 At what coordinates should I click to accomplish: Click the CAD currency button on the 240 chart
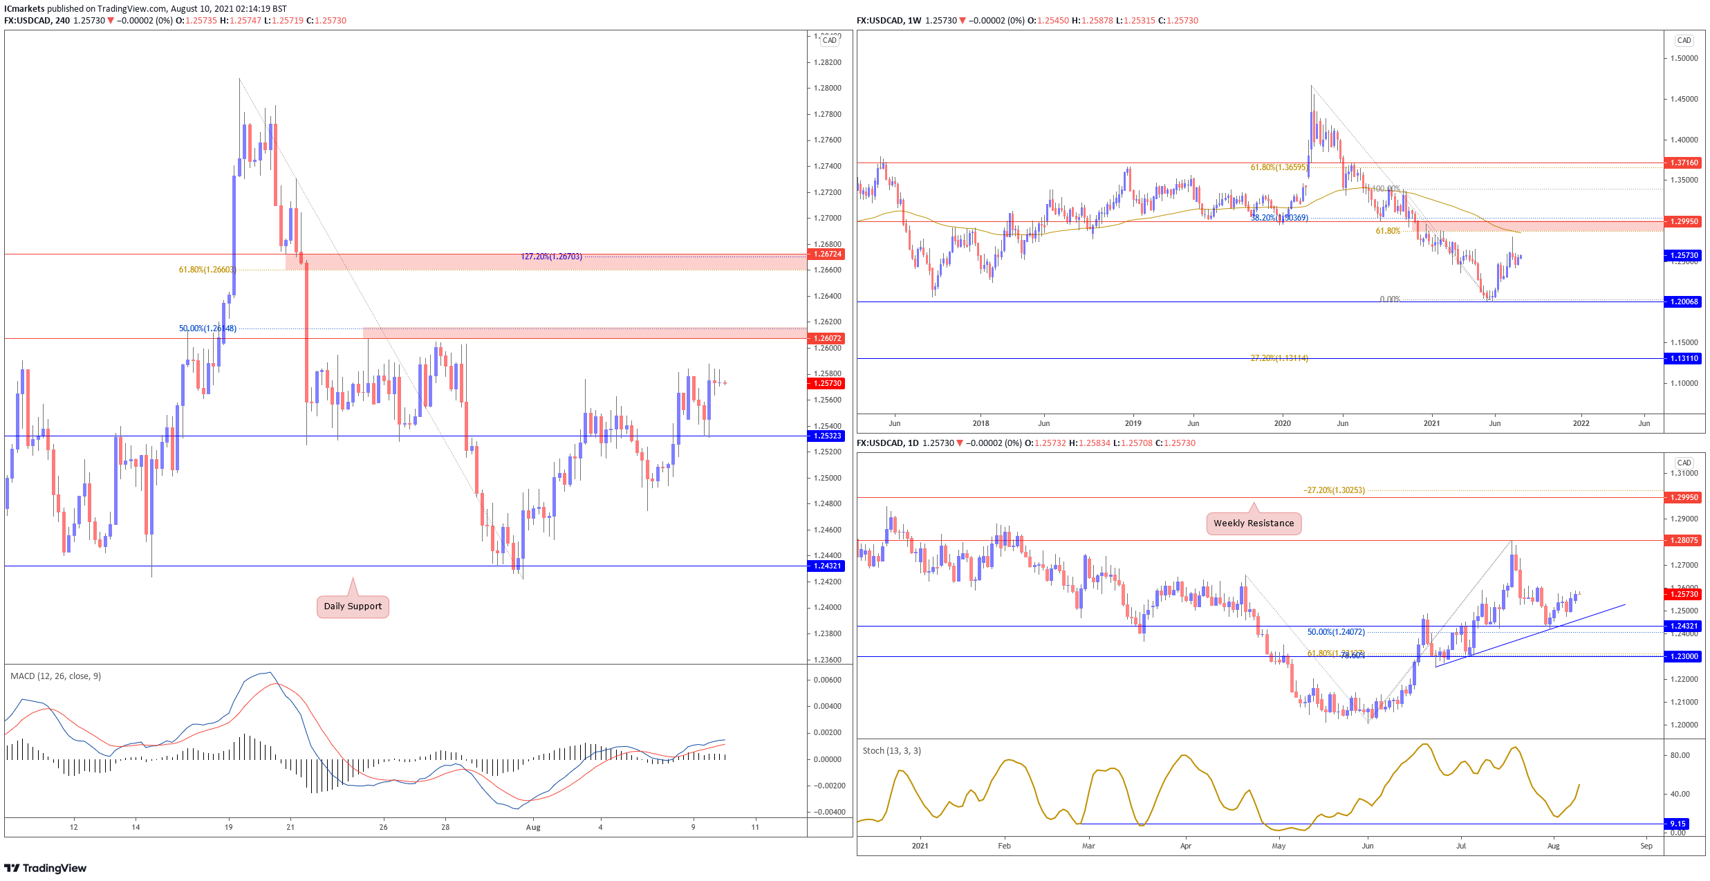(x=829, y=40)
